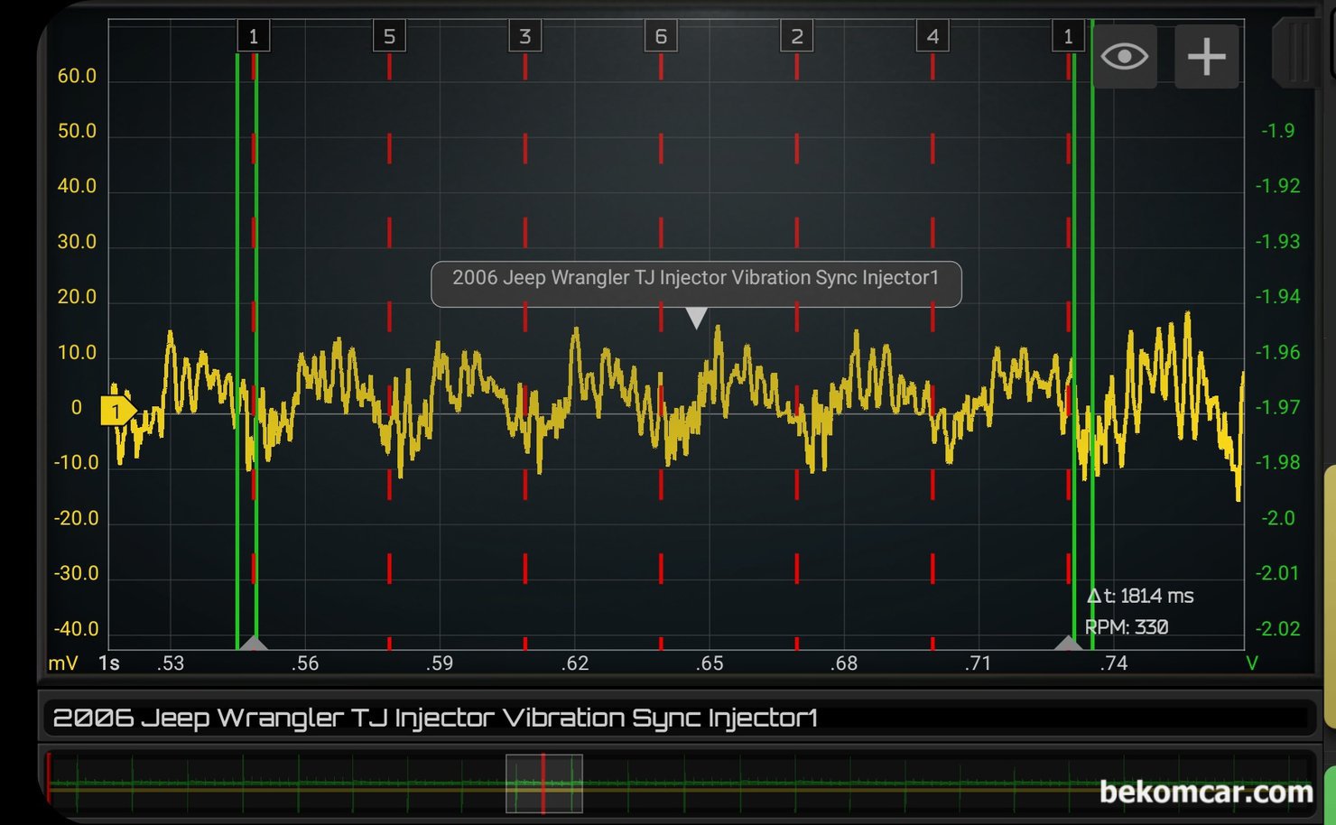Select cylinder marker 2 at top
The image size is (1336, 825).
coord(796,37)
